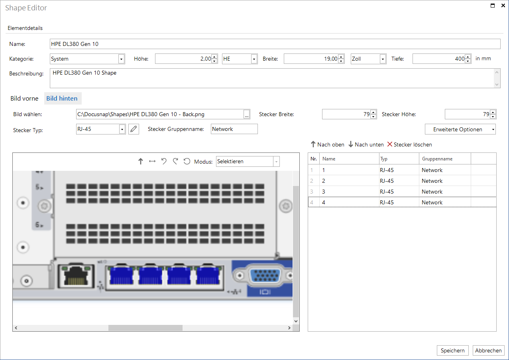
Task: Click the edit pencil icon beside Stecker Typ
Action: (134, 129)
